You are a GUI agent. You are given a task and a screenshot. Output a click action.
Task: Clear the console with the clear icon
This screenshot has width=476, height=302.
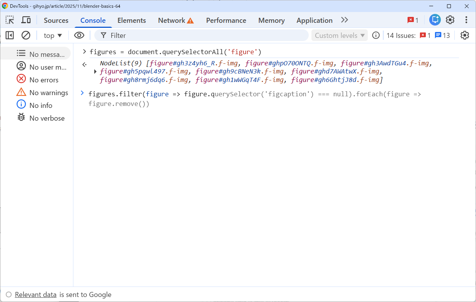pyautogui.click(x=26, y=35)
